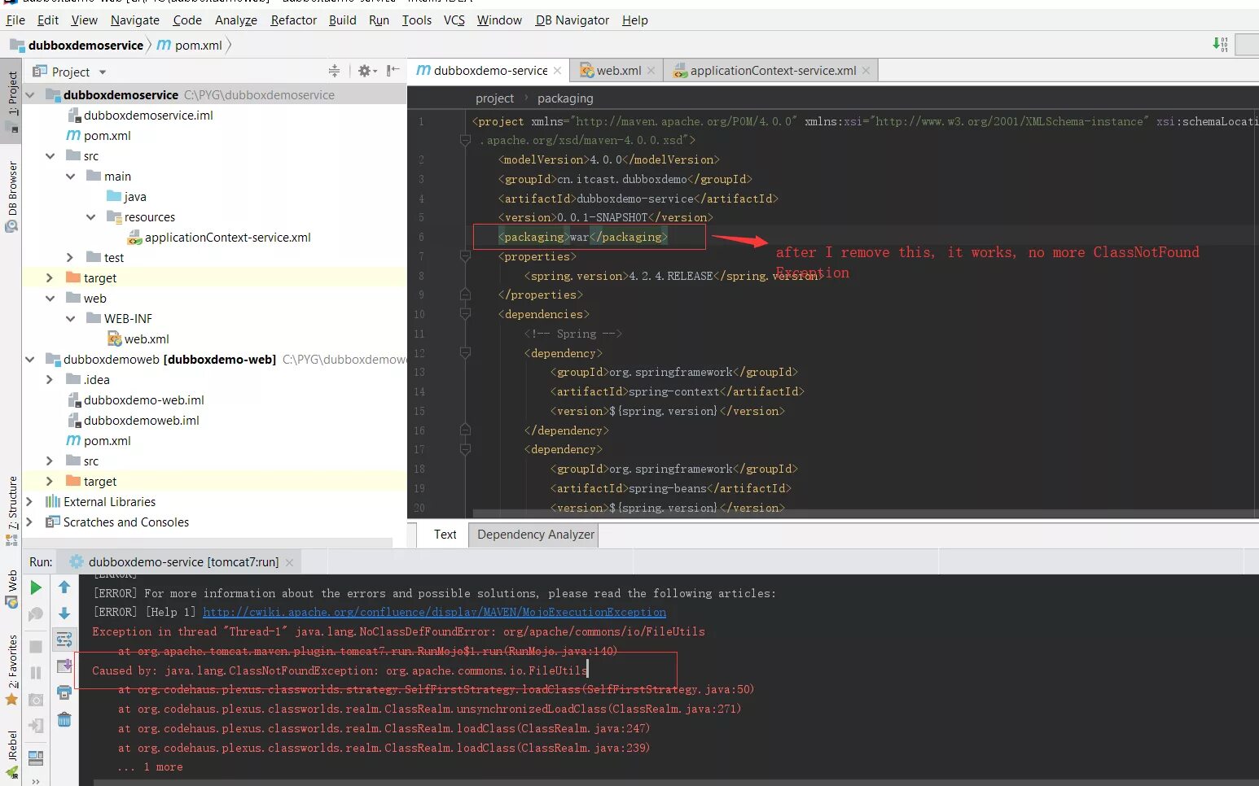The width and height of the screenshot is (1259, 786).
Task: Toggle soft-wrap in the Run console
Action: pyautogui.click(x=64, y=640)
